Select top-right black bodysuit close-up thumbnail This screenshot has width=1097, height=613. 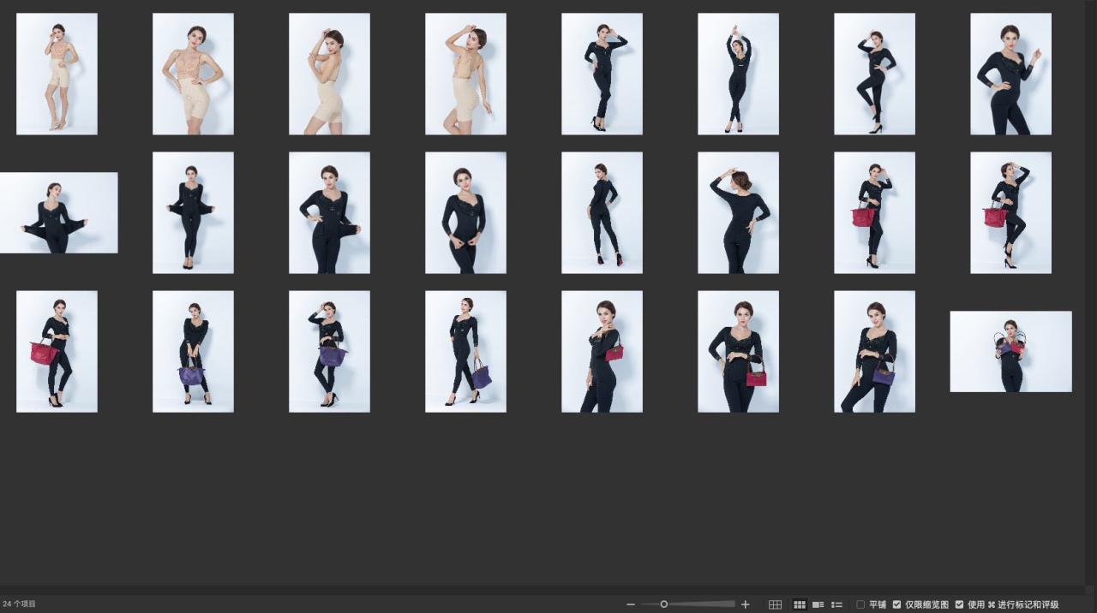click(x=1010, y=74)
